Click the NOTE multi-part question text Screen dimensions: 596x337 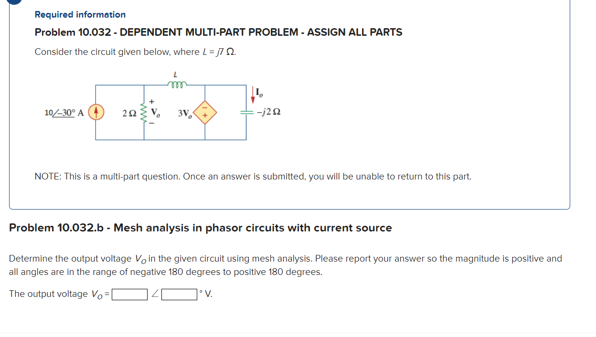[253, 176]
